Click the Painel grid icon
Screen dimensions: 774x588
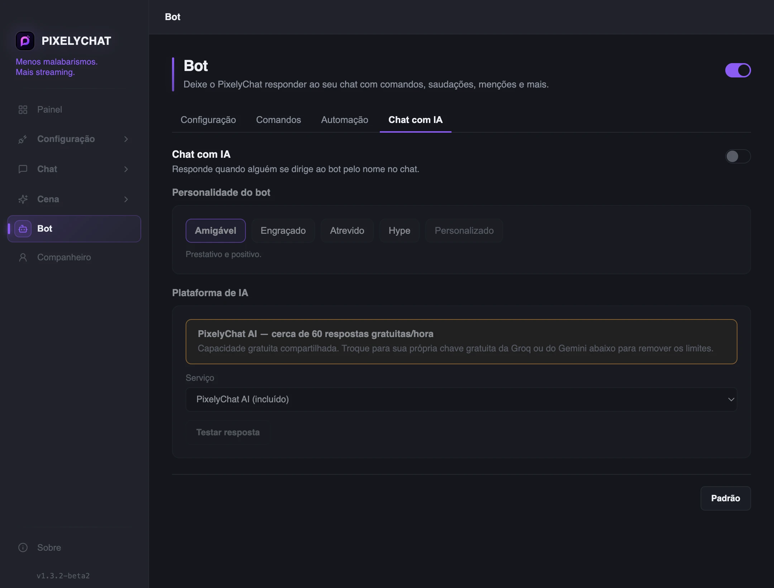[23, 110]
